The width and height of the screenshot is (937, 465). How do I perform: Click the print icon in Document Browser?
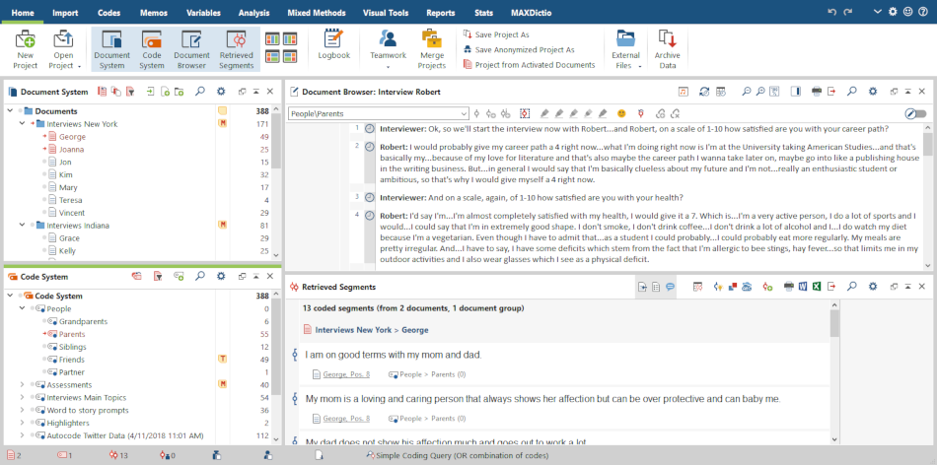(x=817, y=92)
